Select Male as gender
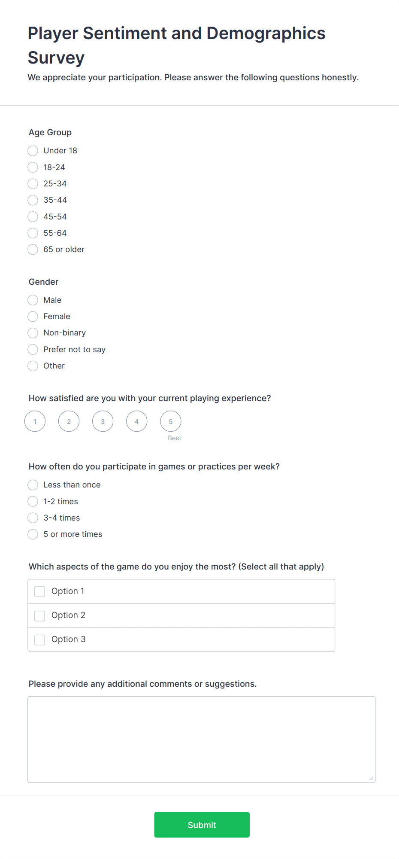Image resolution: width=399 pixels, height=859 pixels. coord(33,300)
